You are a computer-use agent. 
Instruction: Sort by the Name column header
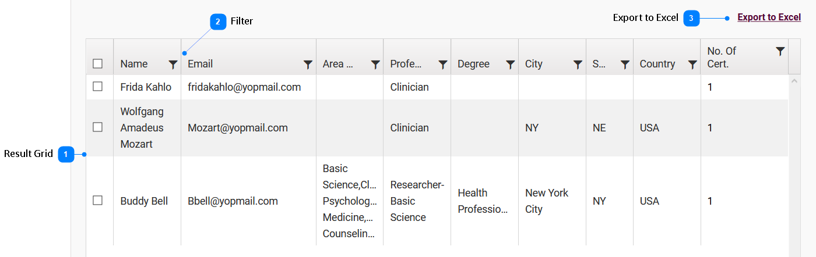click(x=134, y=64)
